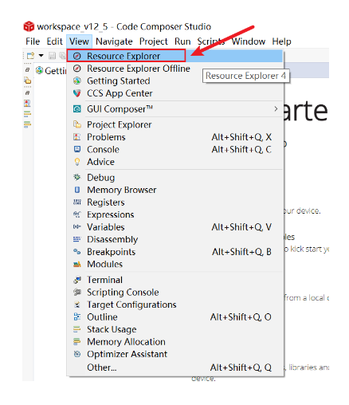Click the Breakpoints icon
Screen dimensions: 349x405
(x=77, y=252)
